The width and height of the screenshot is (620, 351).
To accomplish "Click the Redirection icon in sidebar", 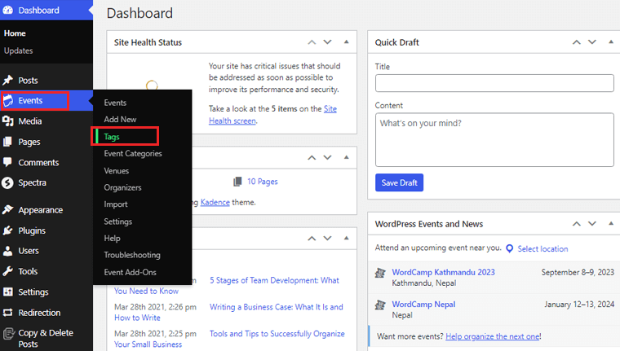I will pos(8,312).
